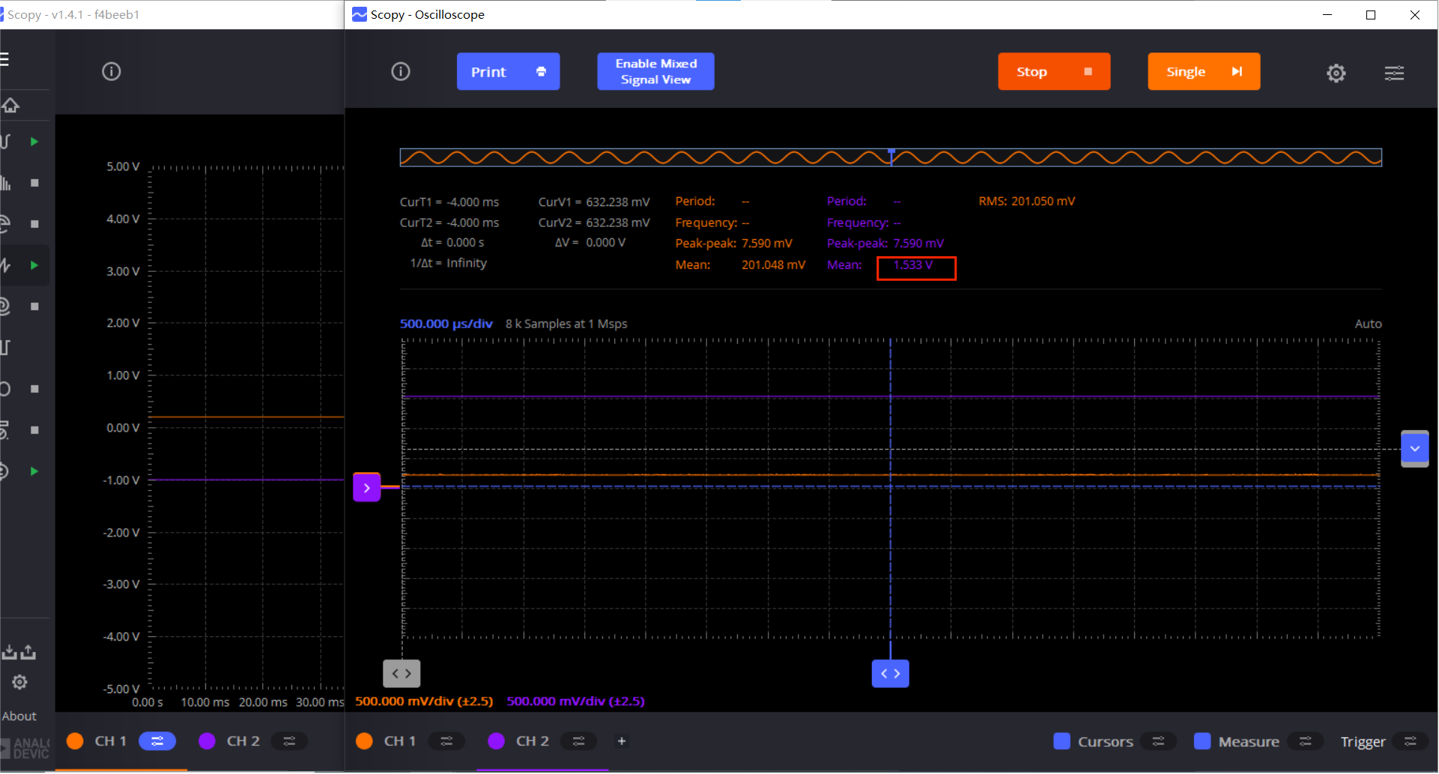Select the Spectrum Analyzer bars icon in sidebar
This screenshot has height=774, width=1439.
point(6,183)
